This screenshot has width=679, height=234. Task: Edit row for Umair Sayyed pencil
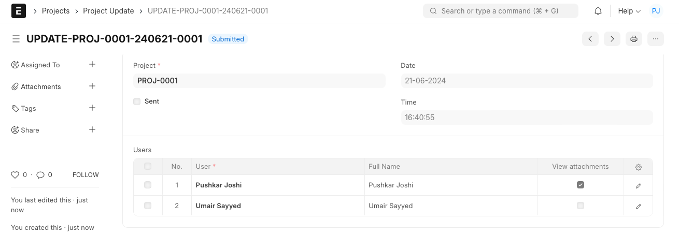pyautogui.click(x=639, y=206)
